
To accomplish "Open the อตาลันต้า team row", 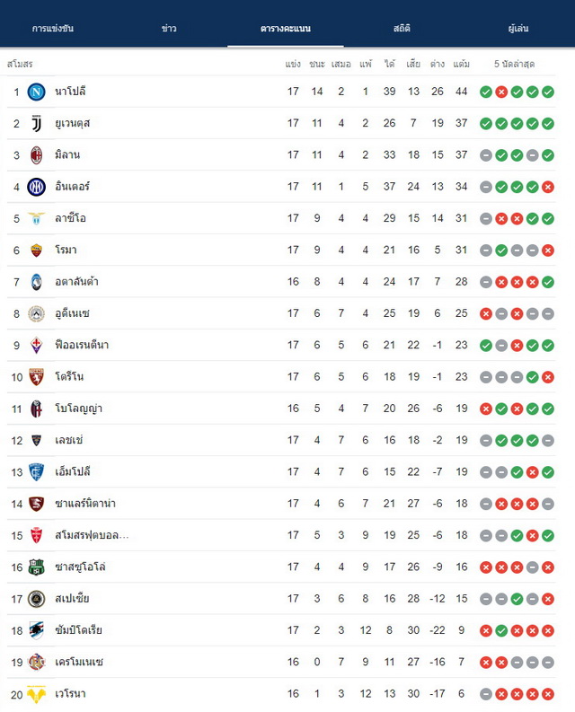I will click(x=281, y=282).
